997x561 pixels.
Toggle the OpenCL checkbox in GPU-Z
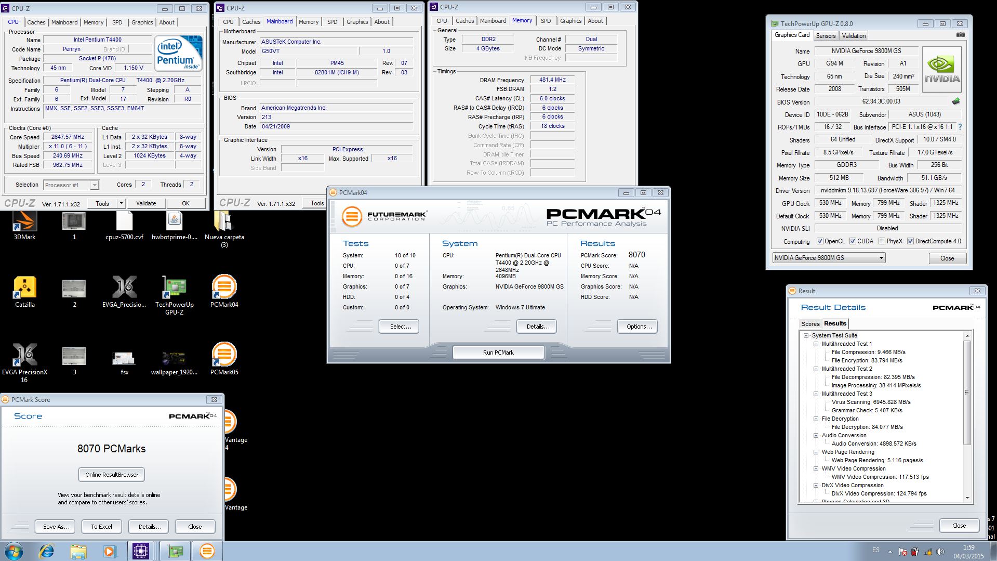[820, 241]
